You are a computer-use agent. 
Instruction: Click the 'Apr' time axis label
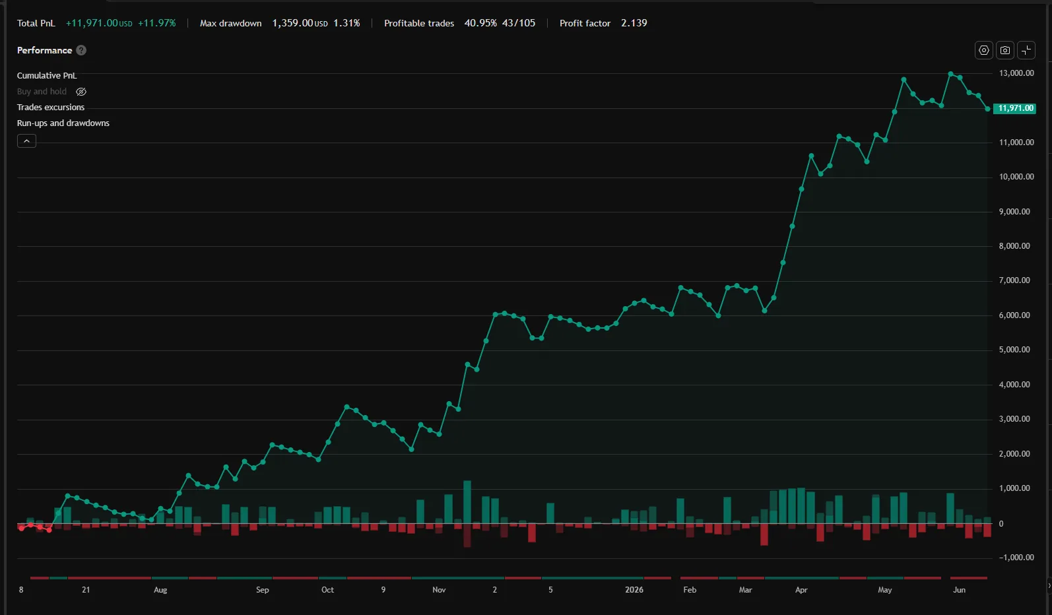(x=801, y=590)
